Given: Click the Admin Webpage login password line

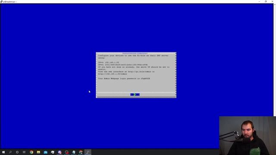Looking at the screenshot, I should 124,78.
